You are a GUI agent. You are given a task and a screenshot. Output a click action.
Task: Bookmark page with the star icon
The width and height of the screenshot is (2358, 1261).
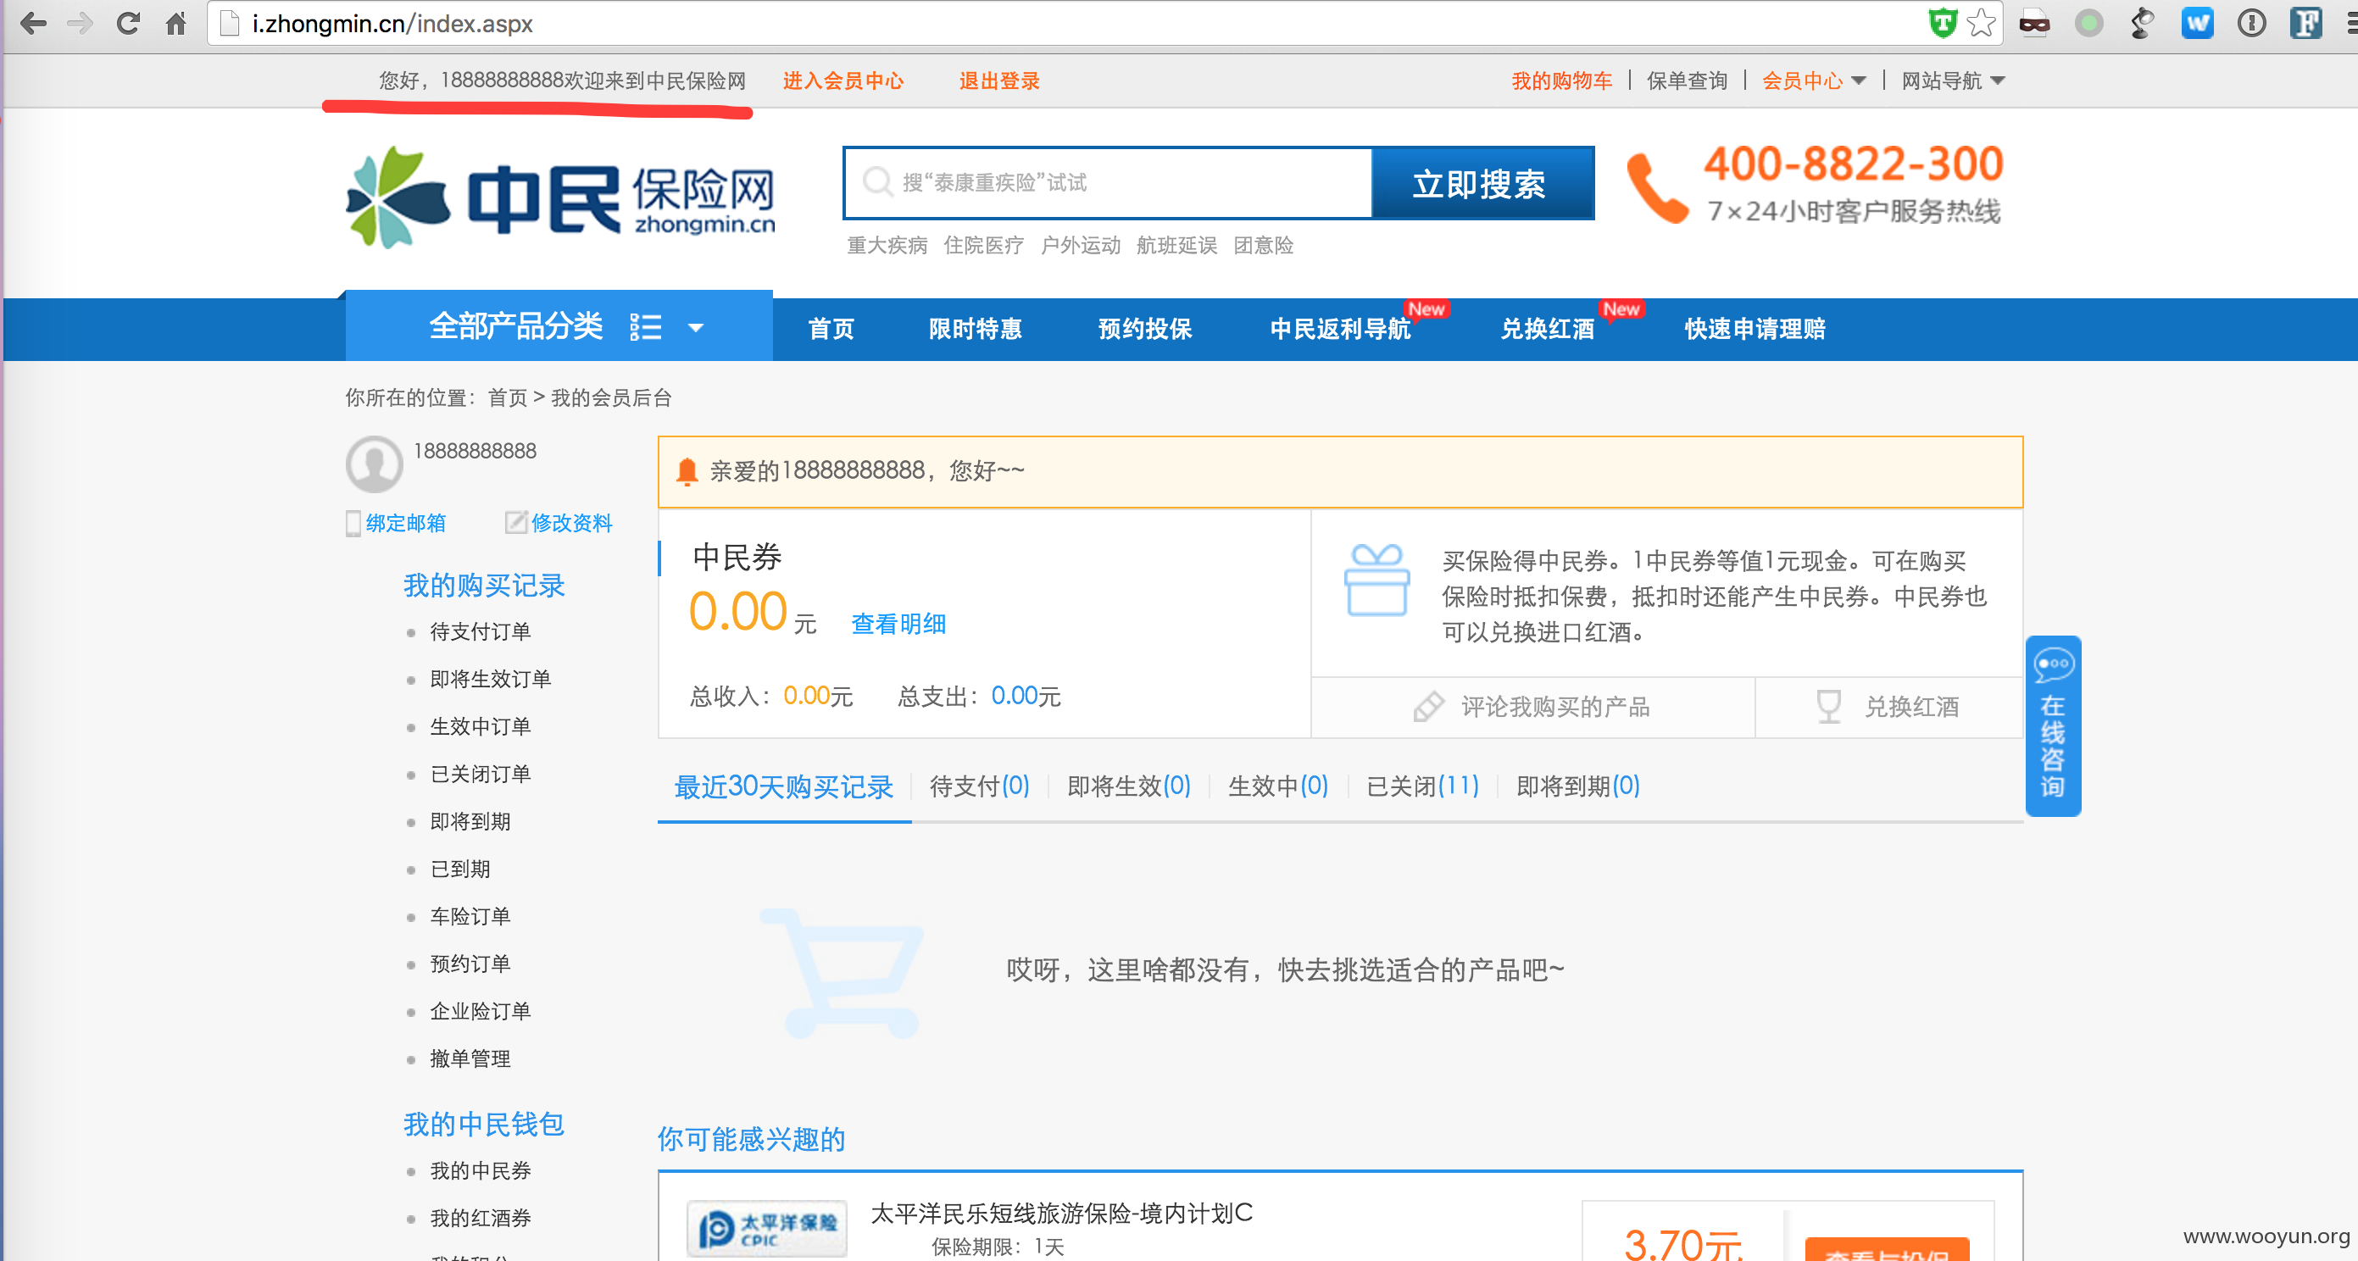1981,23
